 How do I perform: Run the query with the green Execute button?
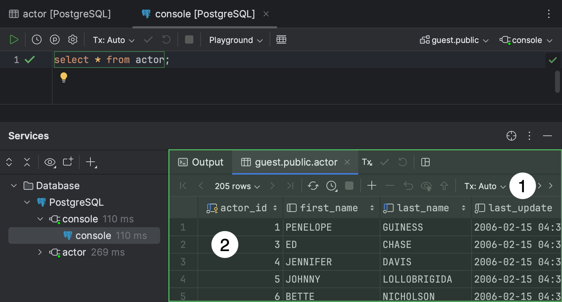pyautogui.click(x=14, y=40)
